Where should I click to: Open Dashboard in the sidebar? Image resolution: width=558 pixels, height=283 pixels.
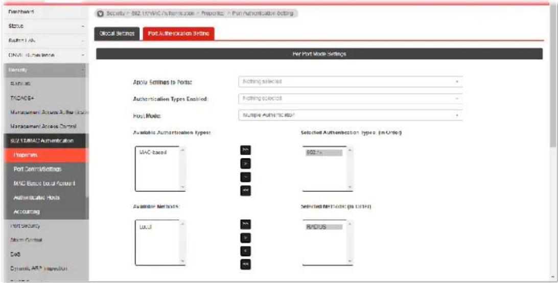click(x=45, y=12)
